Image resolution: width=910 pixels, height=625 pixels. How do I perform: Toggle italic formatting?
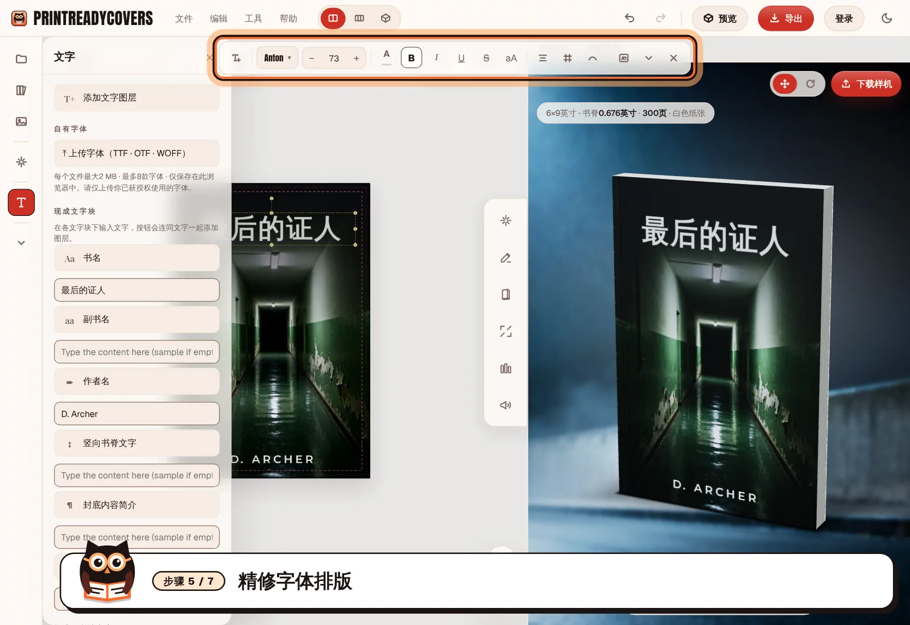436,58
